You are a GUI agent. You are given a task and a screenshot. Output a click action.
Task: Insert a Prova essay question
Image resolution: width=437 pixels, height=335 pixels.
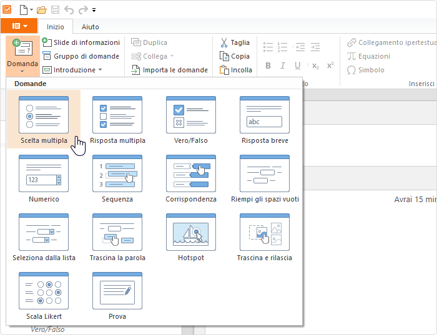pos(117,295)
